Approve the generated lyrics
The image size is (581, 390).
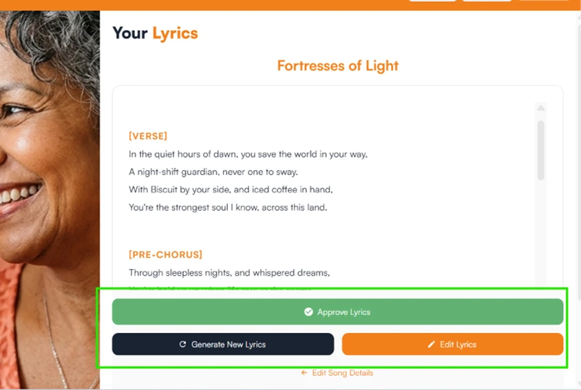click(x=337, y=312)
